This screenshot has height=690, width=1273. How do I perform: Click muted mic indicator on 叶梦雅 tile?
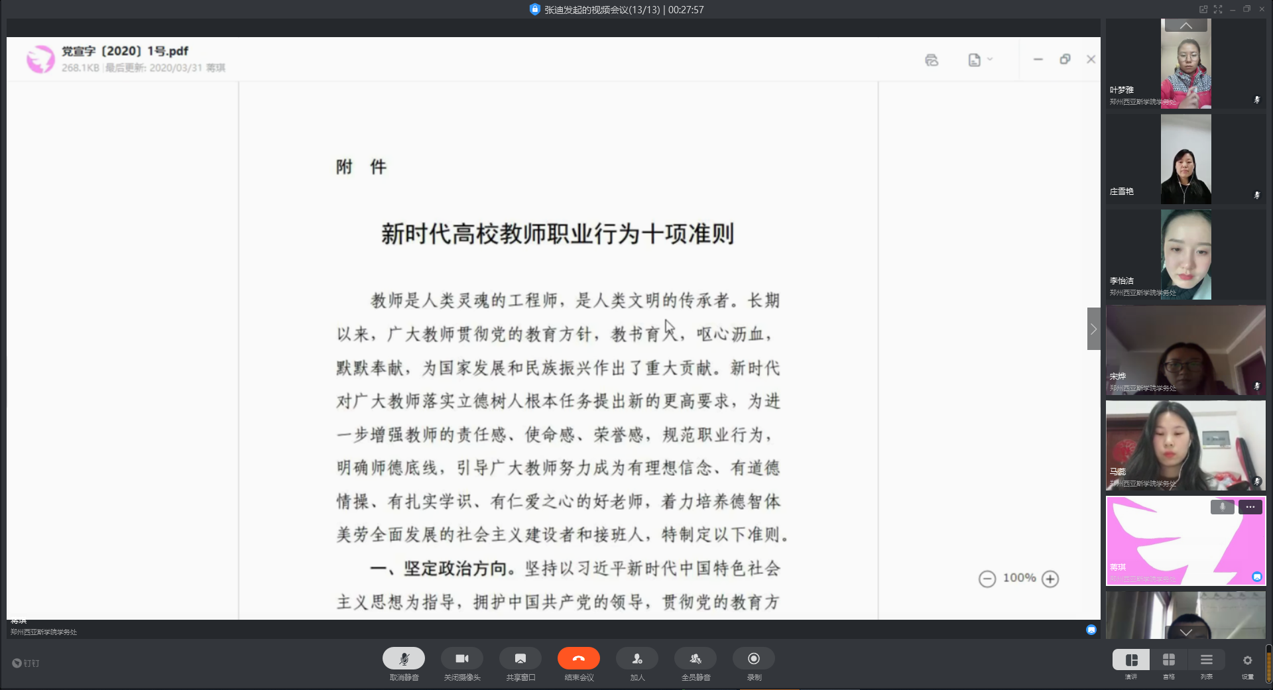(x=1256, y=99)
